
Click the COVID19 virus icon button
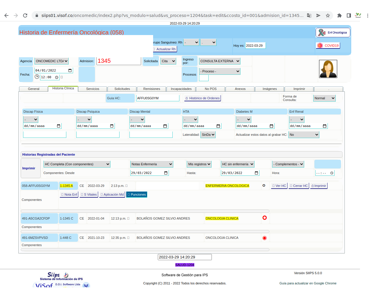click(x=320, y=46)
